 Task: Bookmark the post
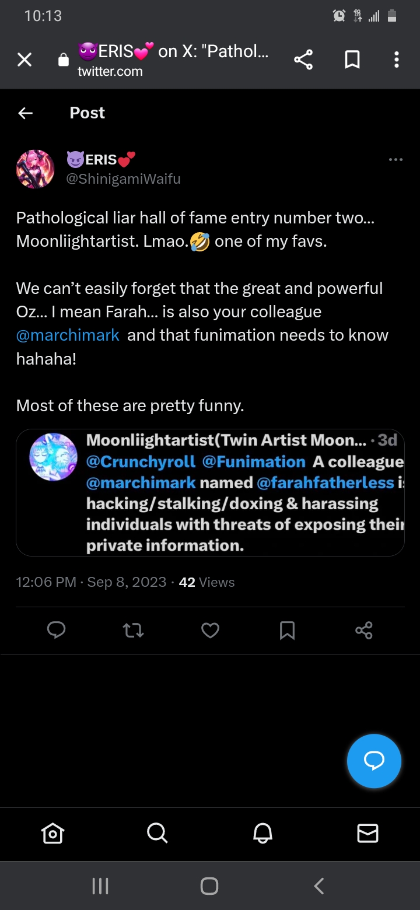click(287, 630)
